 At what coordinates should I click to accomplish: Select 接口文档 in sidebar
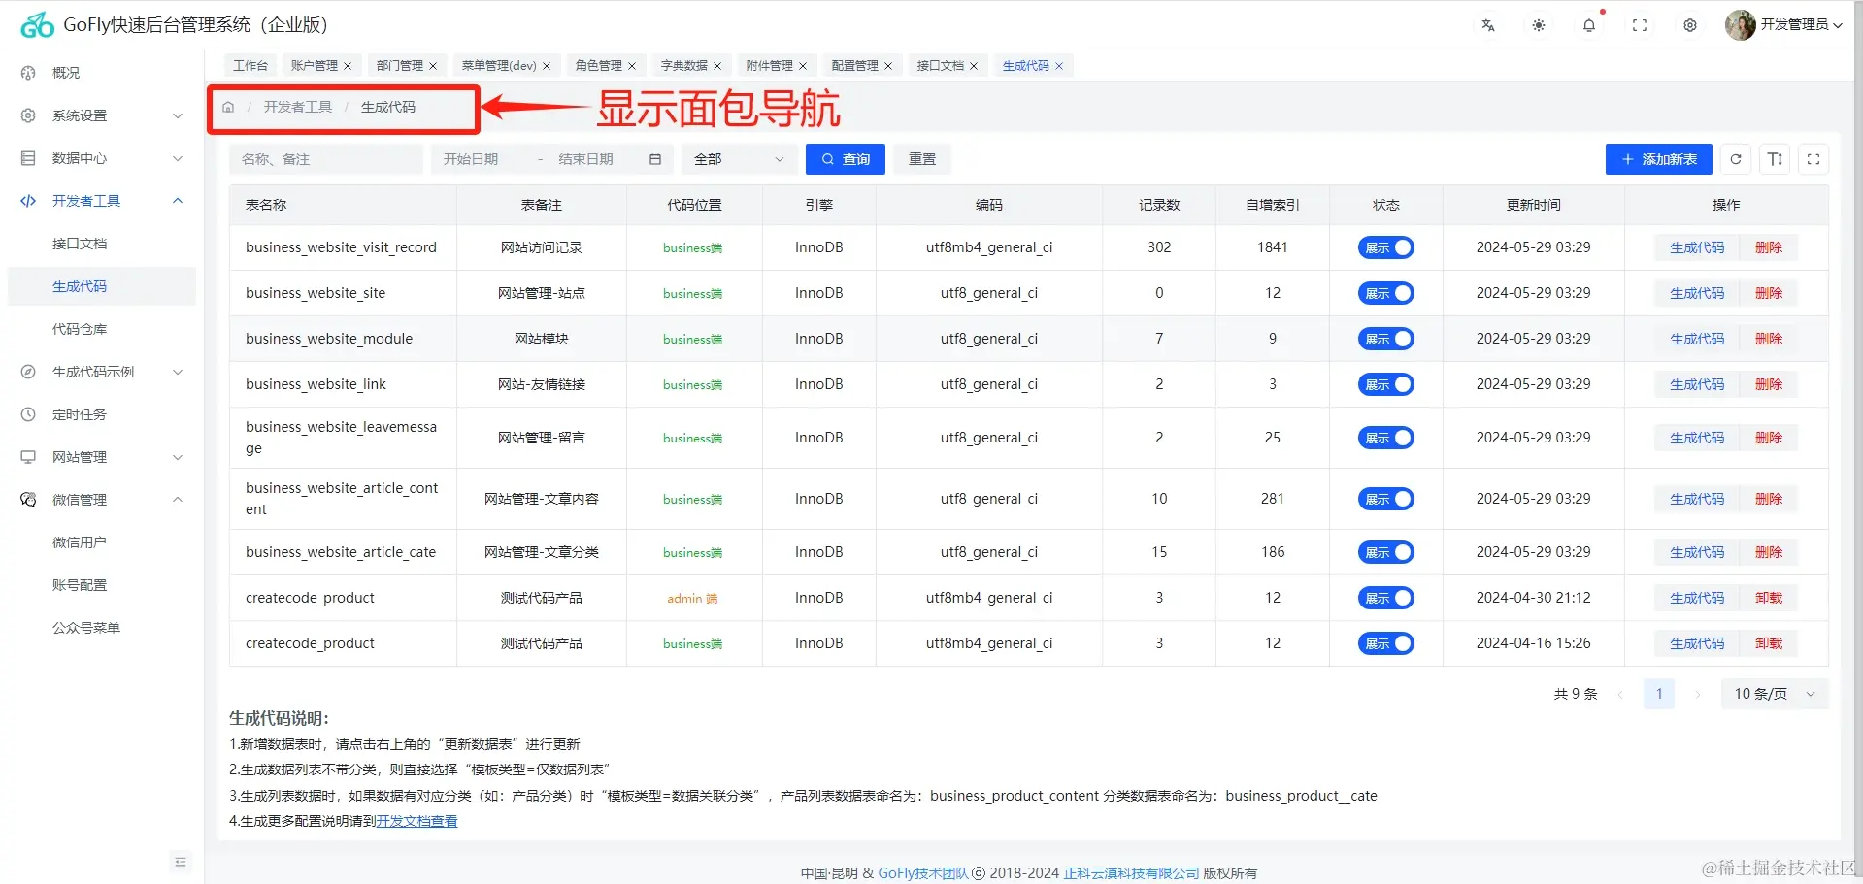point(102,244)
